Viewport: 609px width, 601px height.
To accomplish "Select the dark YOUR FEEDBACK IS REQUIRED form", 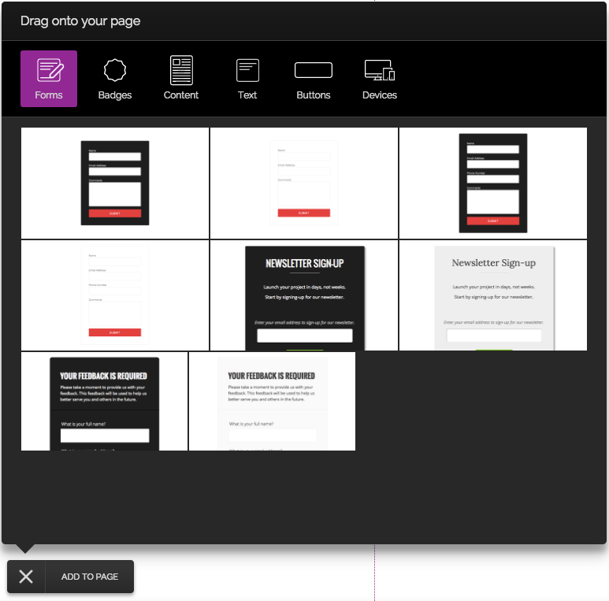I will click(105, 402).
